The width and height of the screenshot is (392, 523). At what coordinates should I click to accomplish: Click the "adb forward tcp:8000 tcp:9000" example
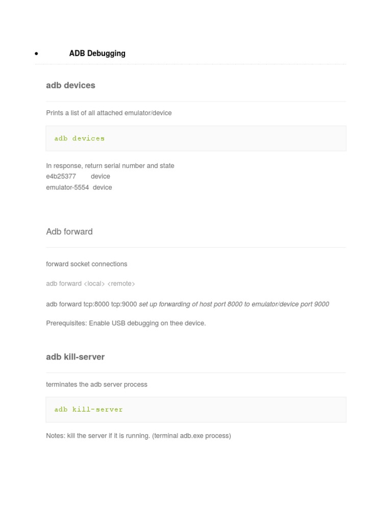point(91,304)
